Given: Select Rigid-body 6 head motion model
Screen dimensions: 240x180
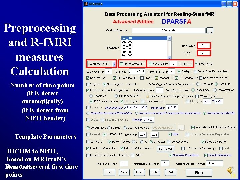Looking at the screenshot, I should (193, 90).
